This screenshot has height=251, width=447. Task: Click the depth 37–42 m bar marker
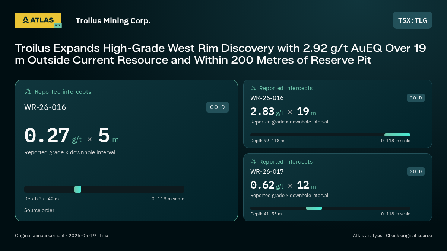point(78,189)
